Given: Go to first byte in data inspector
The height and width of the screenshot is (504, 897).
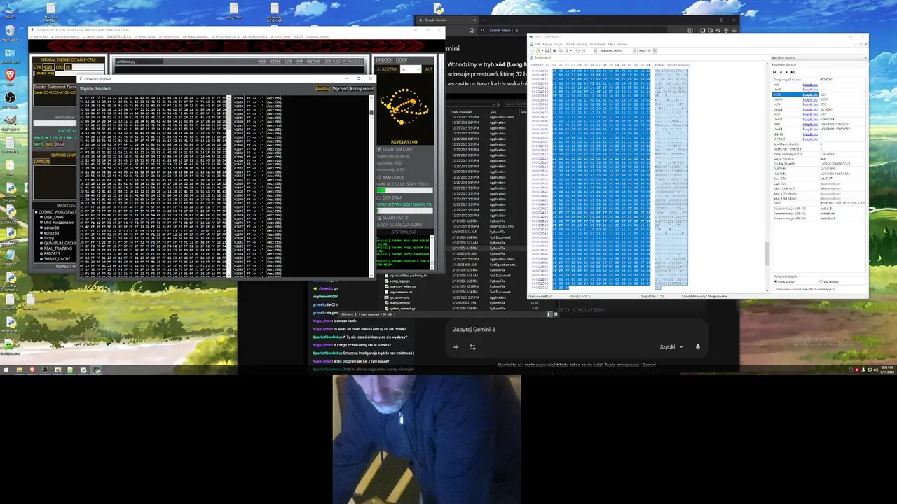Looking at the screenshot, I should [774, 72].
